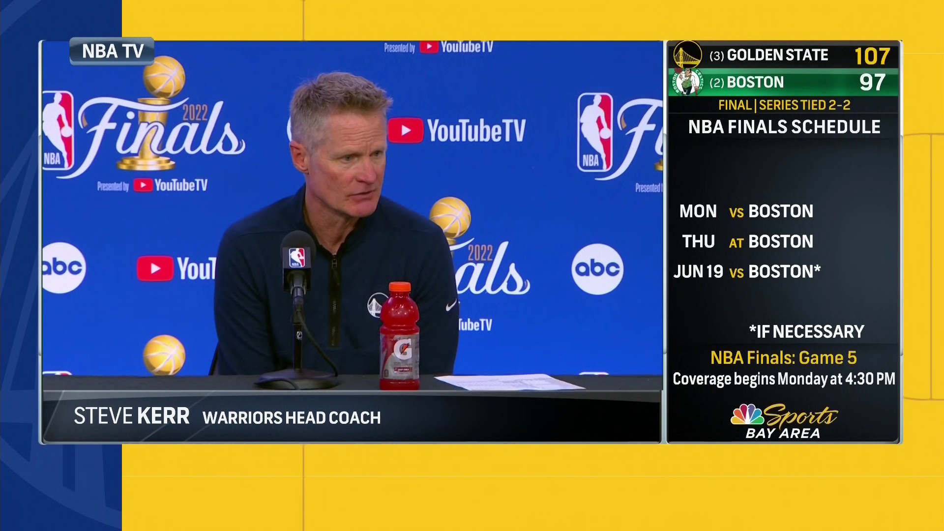
Task: Toggle the SERIES TIED 2-2 status bar
Action: point(783,105)
